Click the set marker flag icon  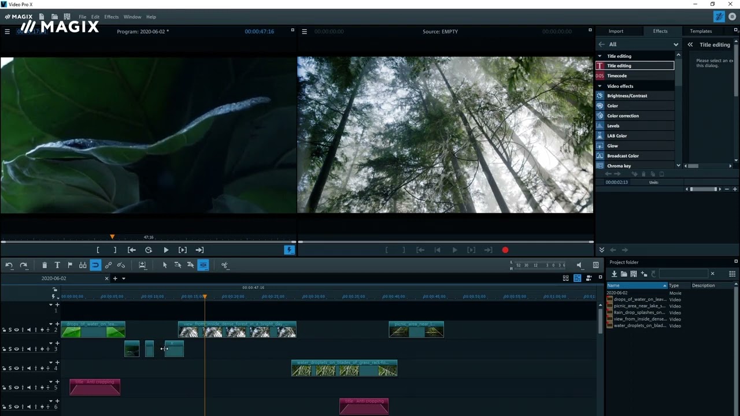coord(70,265)
